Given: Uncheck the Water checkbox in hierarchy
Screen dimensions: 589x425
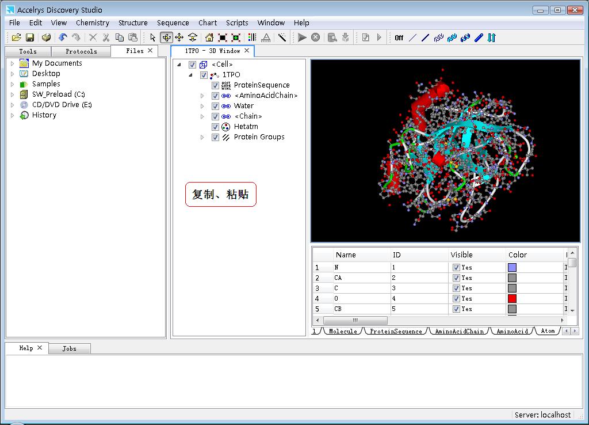Looking at the screenshot, I should tap(215, 106).
